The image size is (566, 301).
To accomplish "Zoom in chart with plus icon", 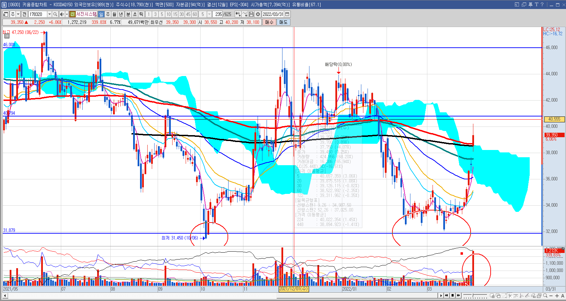I will pos(557,296).
